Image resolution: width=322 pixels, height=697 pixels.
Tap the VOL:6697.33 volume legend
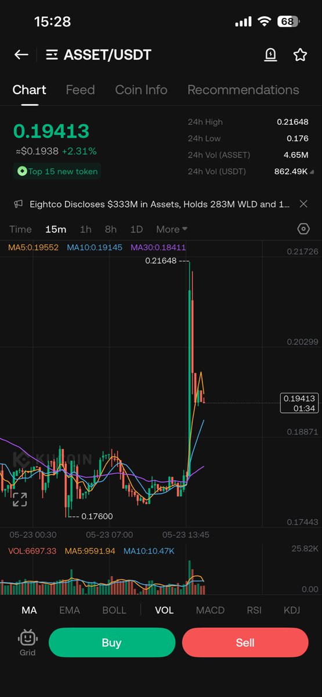[x=32, y=551]
